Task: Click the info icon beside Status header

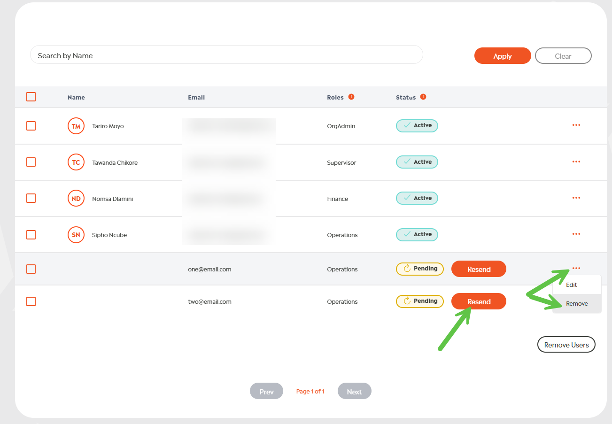Action: point(423,97)
